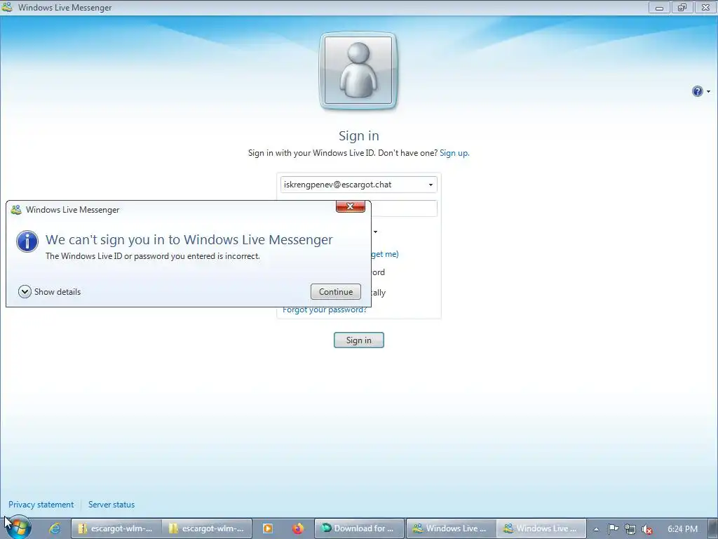
Task: Click the blue information icon in dialog
Action: coord(27,241)
